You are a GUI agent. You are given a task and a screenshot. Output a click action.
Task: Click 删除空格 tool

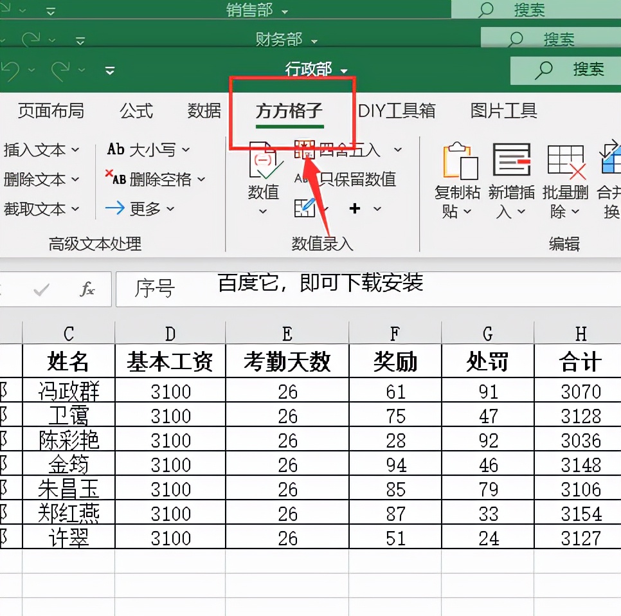(156, 179)
